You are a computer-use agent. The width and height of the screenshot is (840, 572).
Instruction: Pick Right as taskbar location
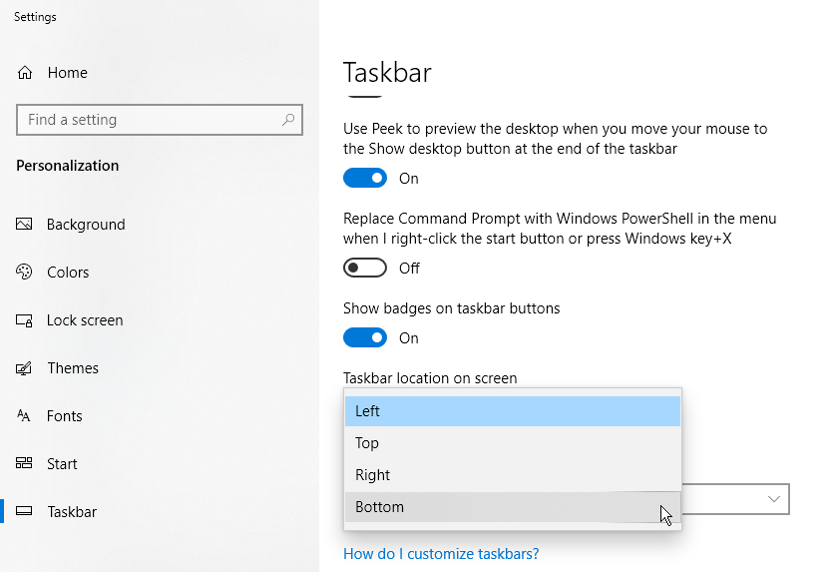click(x=513, y=475)
